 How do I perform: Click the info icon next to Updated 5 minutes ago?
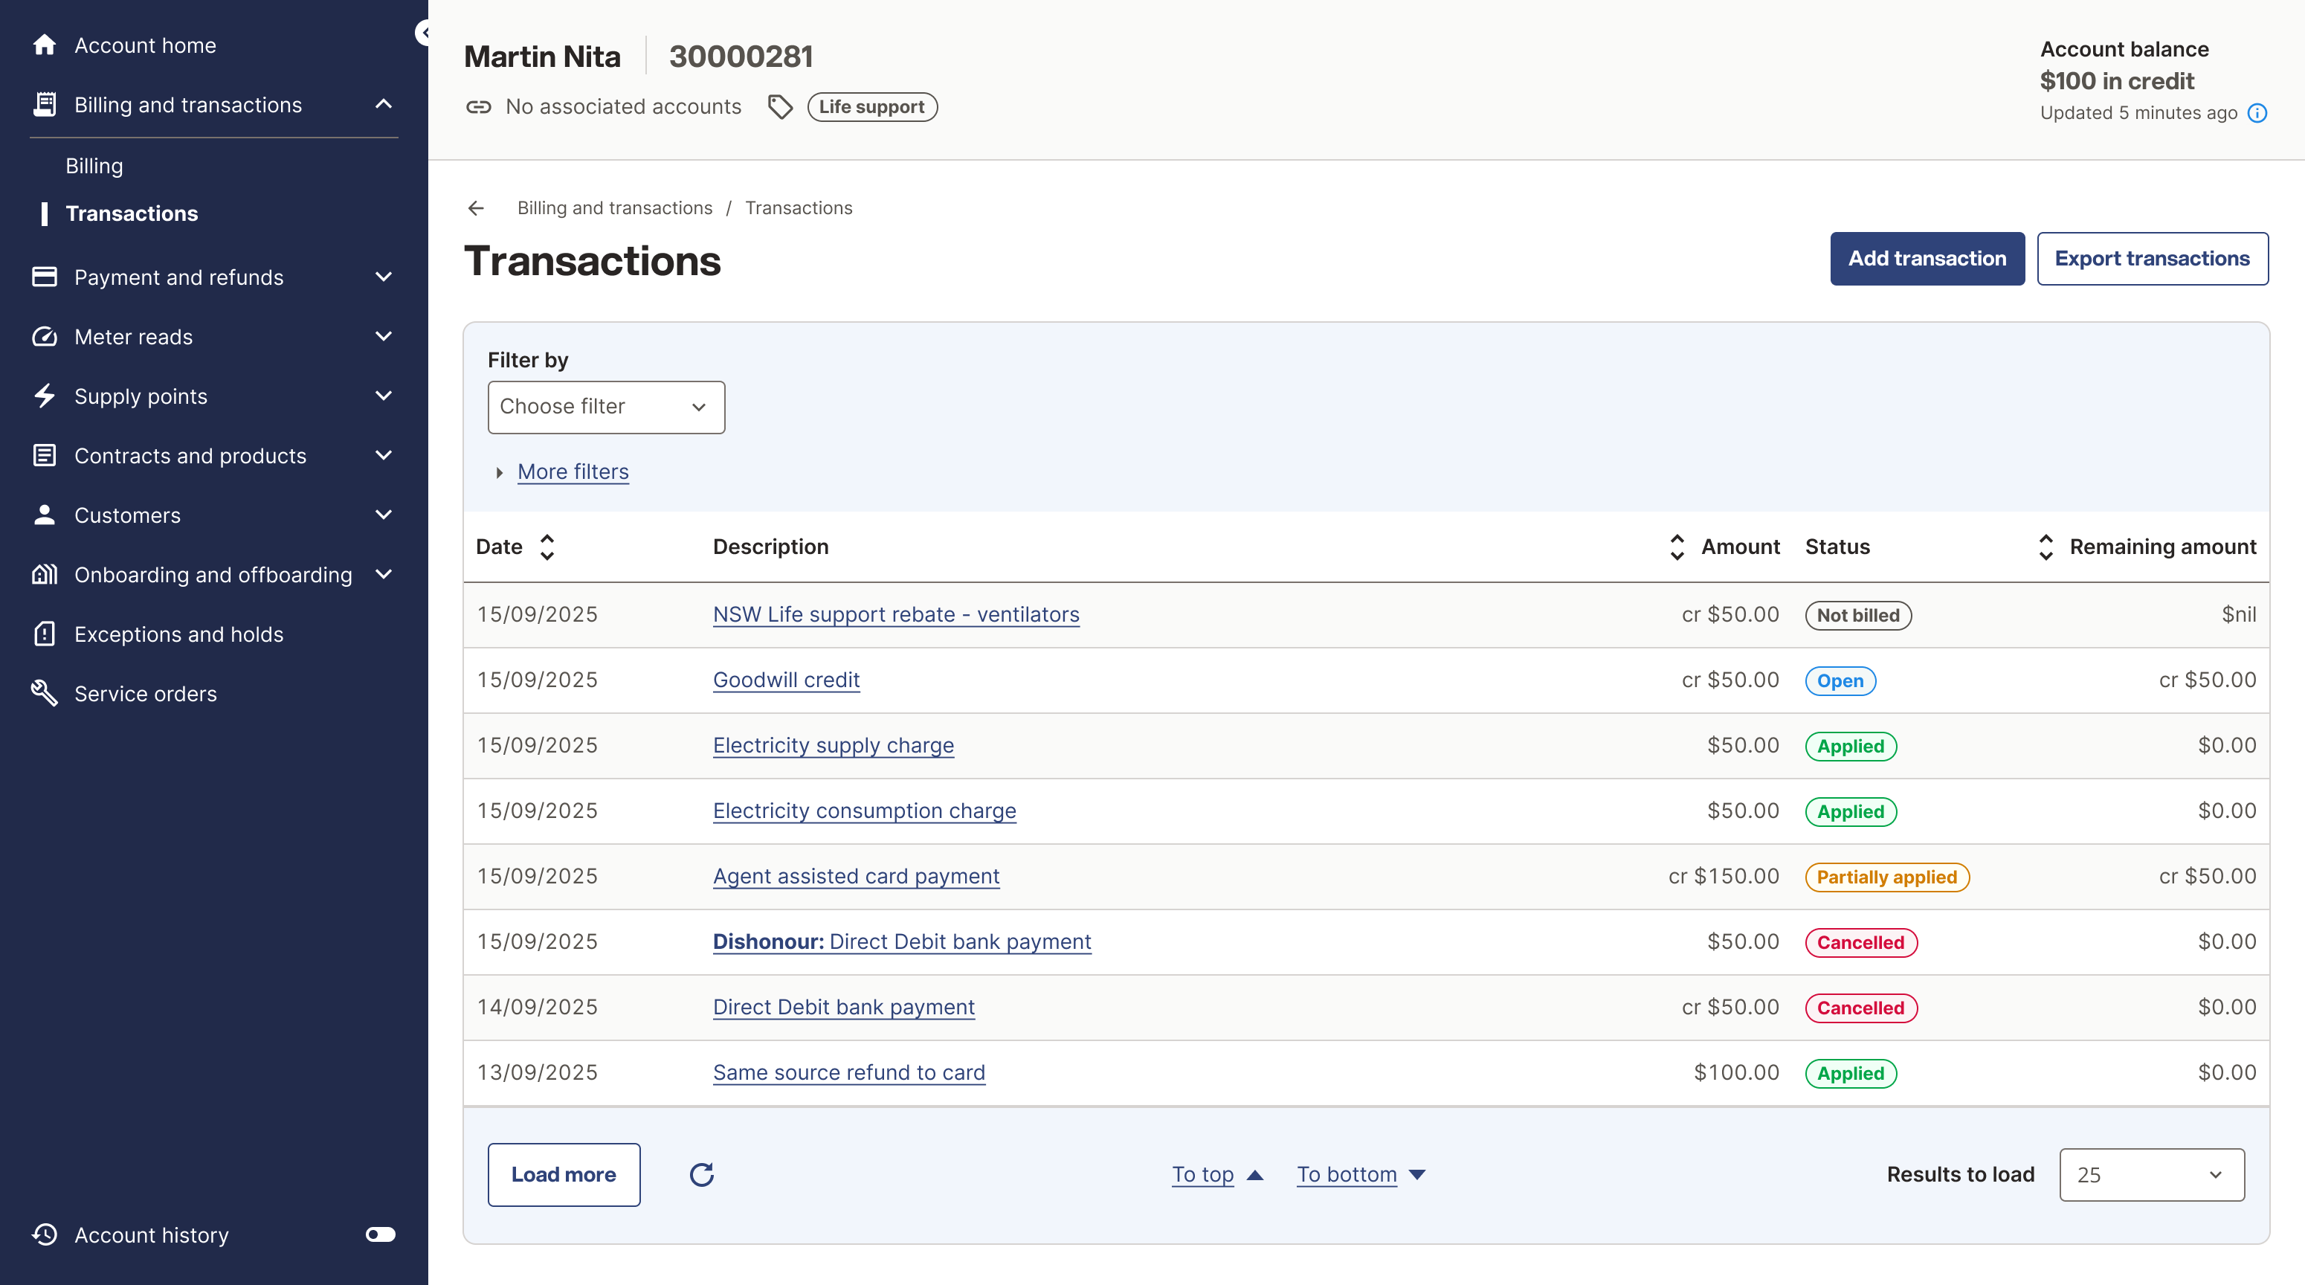[2257, 113]
